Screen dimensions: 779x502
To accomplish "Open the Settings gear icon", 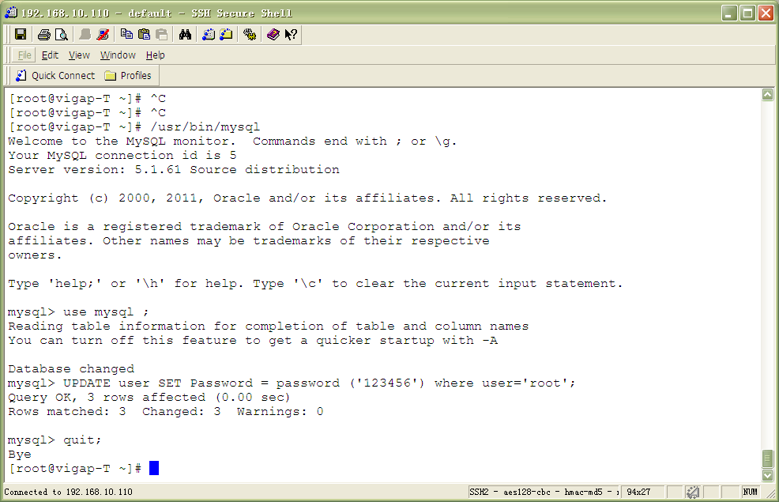I will point(250,34).
